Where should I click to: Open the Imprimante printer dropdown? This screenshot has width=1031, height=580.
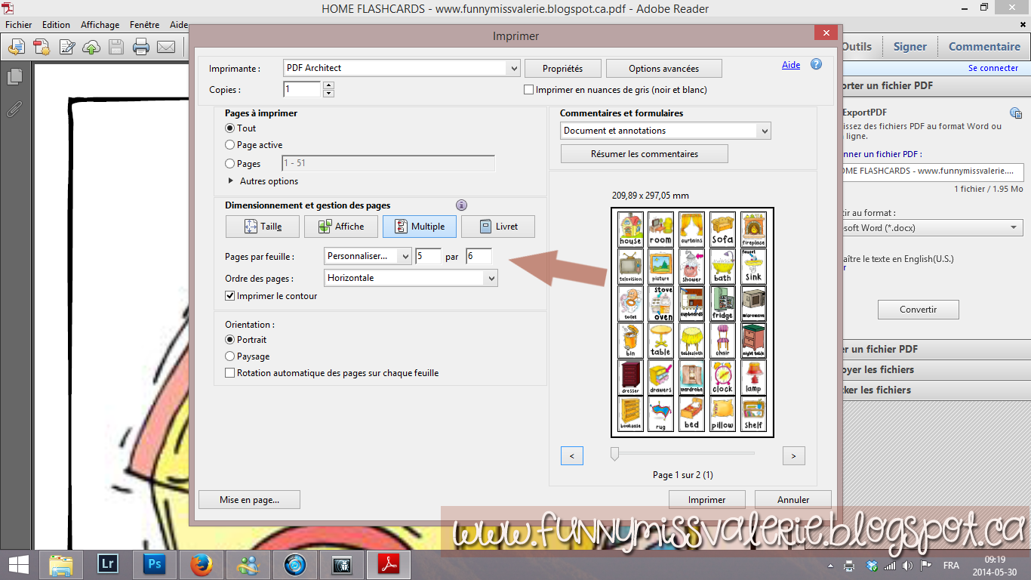coord(402,68)
